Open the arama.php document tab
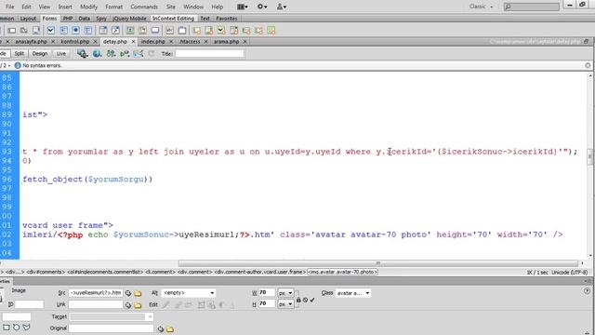595x335 pixels. 226,41
